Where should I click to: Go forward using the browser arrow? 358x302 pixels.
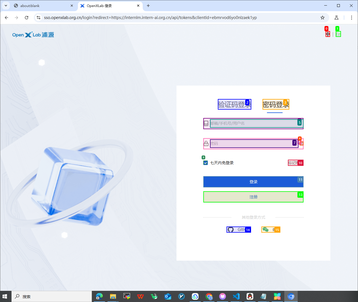click(16, 18)
